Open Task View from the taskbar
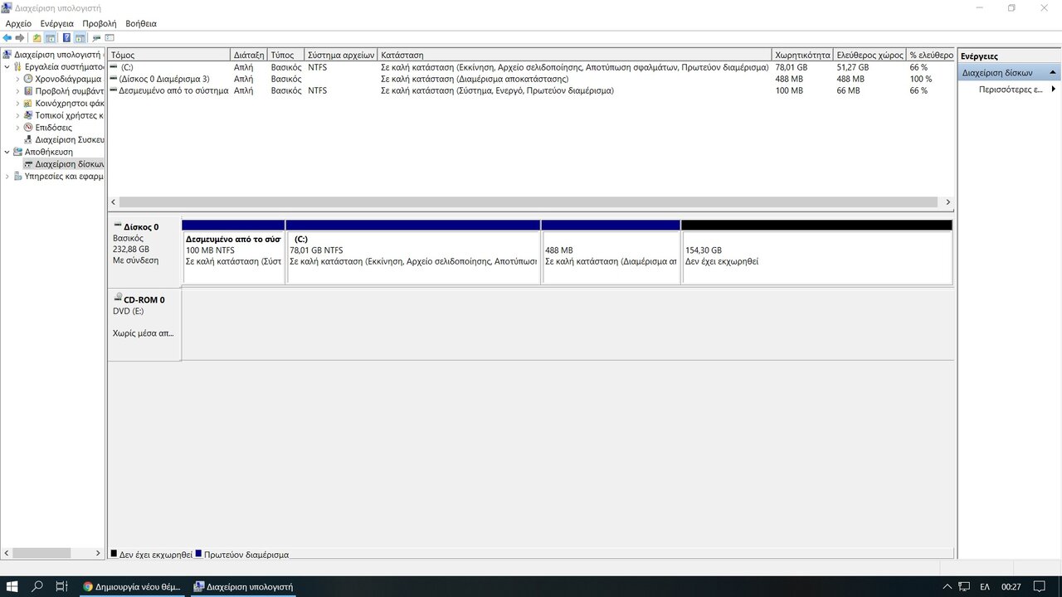 pos(61,586)
